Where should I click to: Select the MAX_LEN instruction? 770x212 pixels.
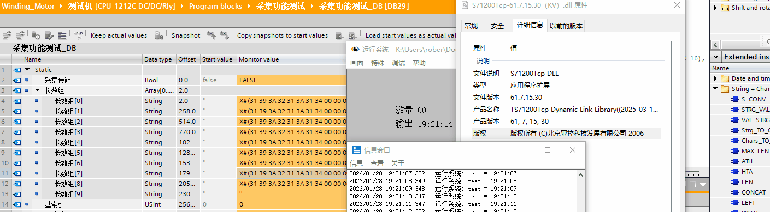click(x=755, y=151)
